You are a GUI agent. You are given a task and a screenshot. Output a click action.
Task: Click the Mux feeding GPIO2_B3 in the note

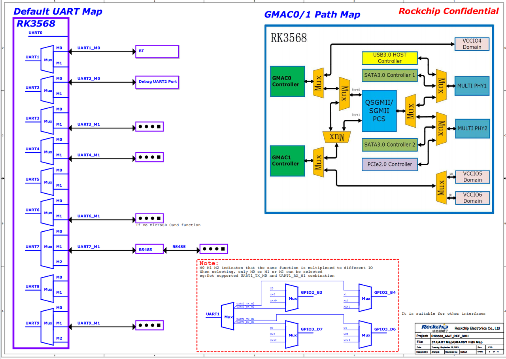pyautogui.click(x=292, y=298)
